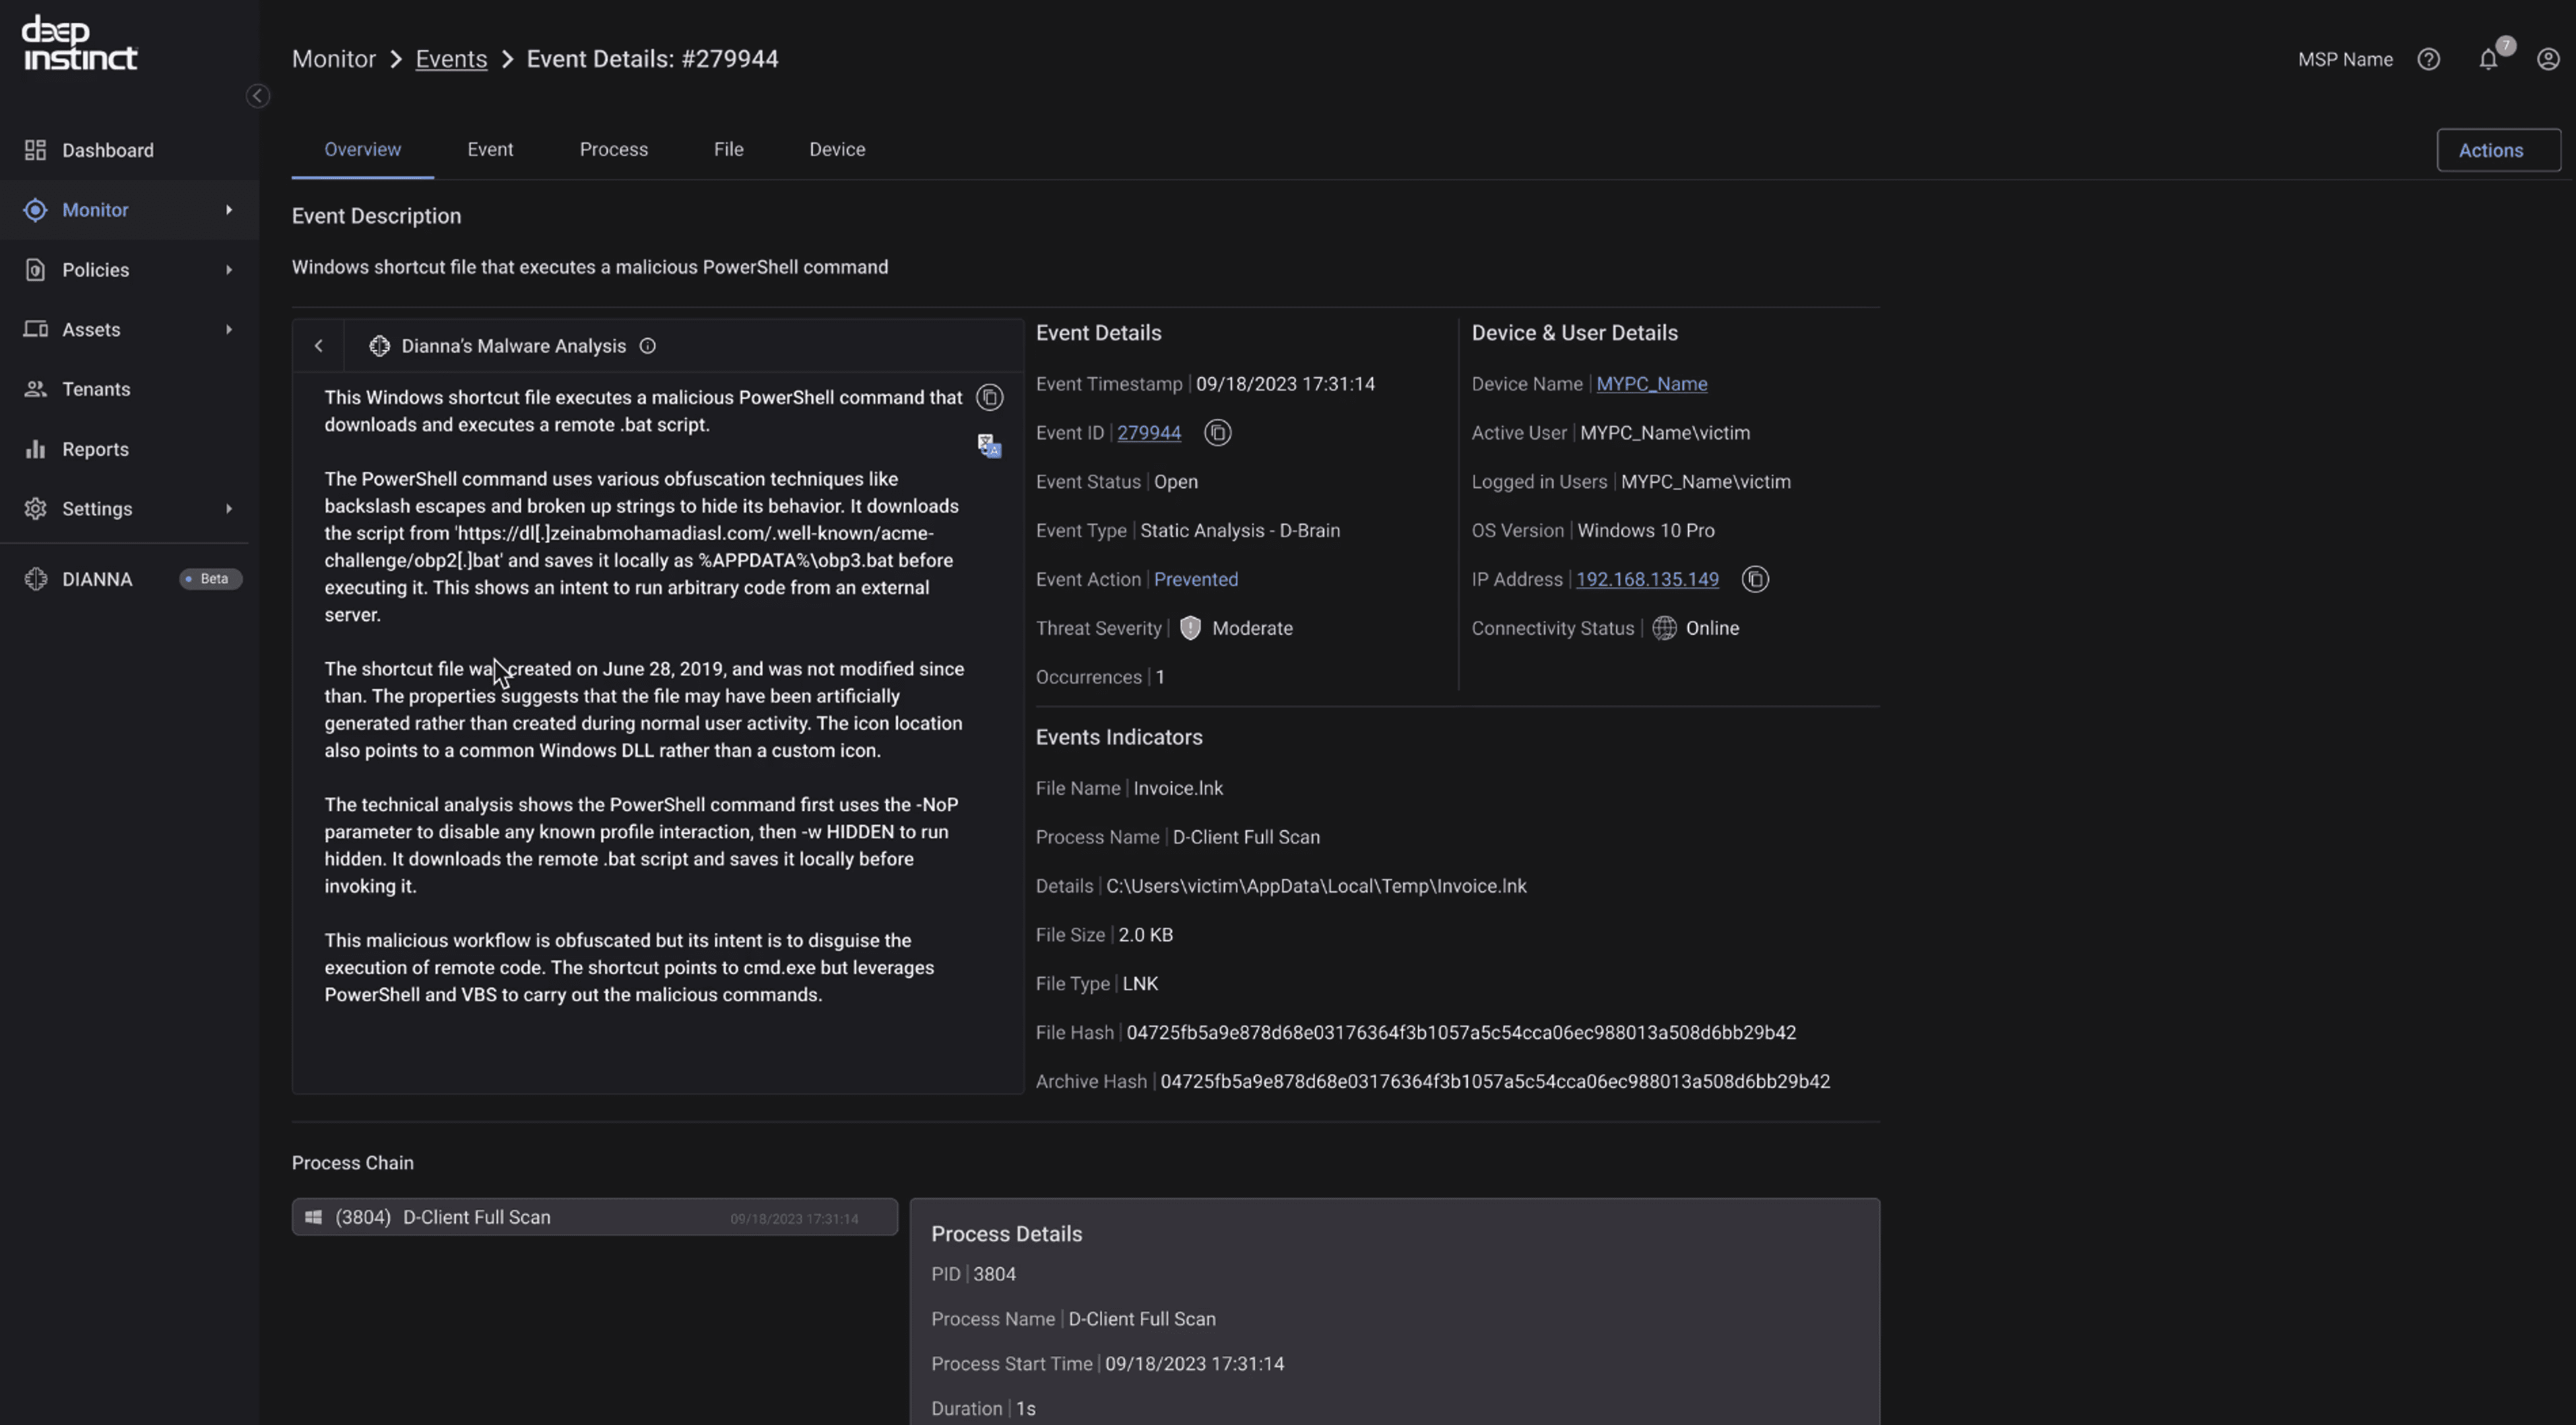Expand the Settings sidebar menu
Screen dimensions: 2576x1425
pos(229,509)
